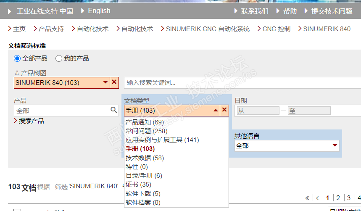Open 工业在线支持 中国 link
The width and height of the screenshot is (361, 211).
pyautogui.click(x=45, y=11)
